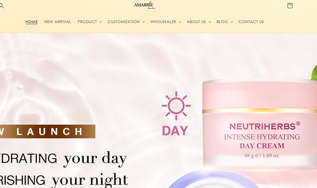The image size is (317, 188).
Task: Click the PRODUCT chevron arrow
Action: tap(100, 22)
